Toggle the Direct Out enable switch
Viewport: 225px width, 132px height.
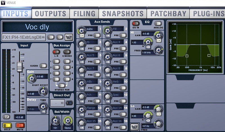[x=69, y=103]
